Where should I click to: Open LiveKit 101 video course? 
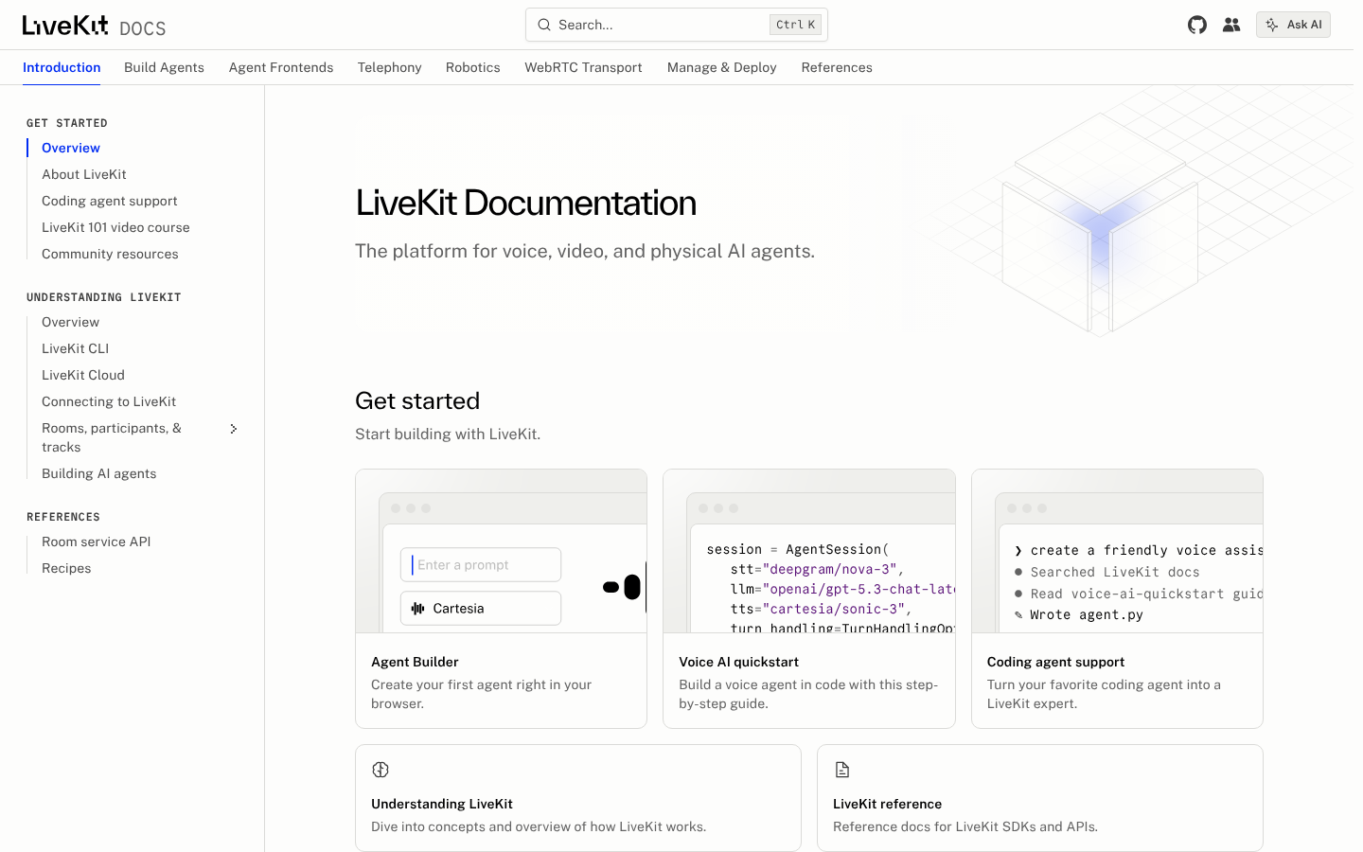(115, 227)
